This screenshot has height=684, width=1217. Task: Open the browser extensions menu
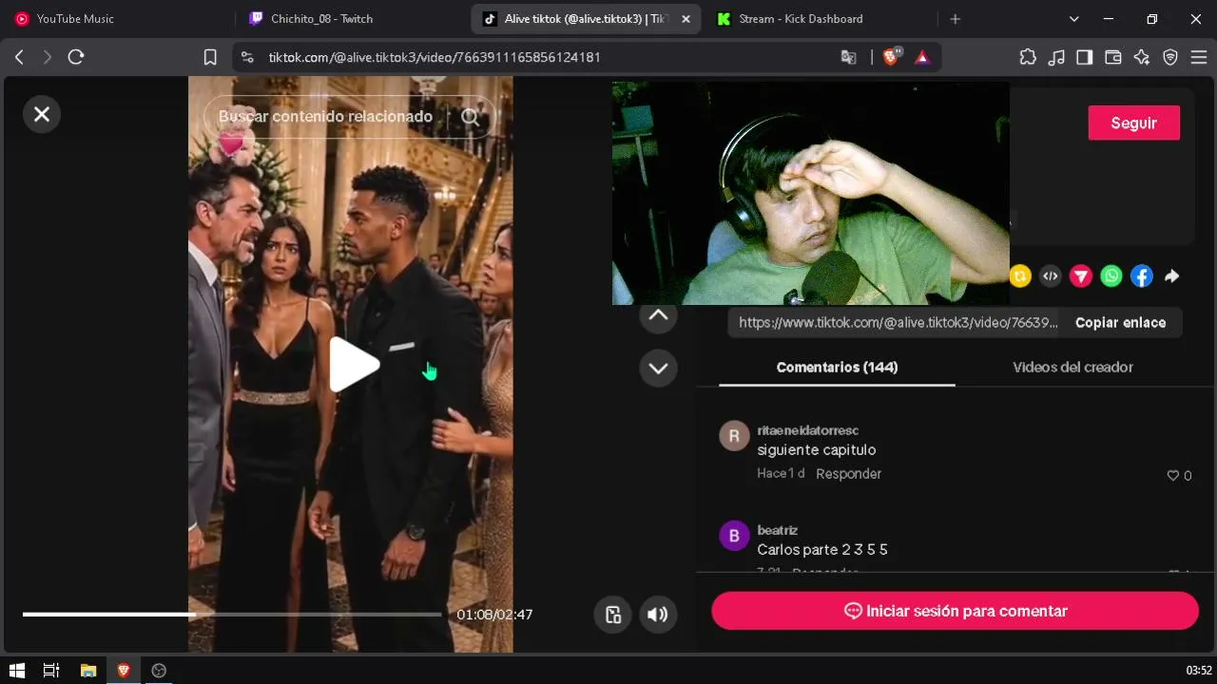click(x=1028, y=57)
